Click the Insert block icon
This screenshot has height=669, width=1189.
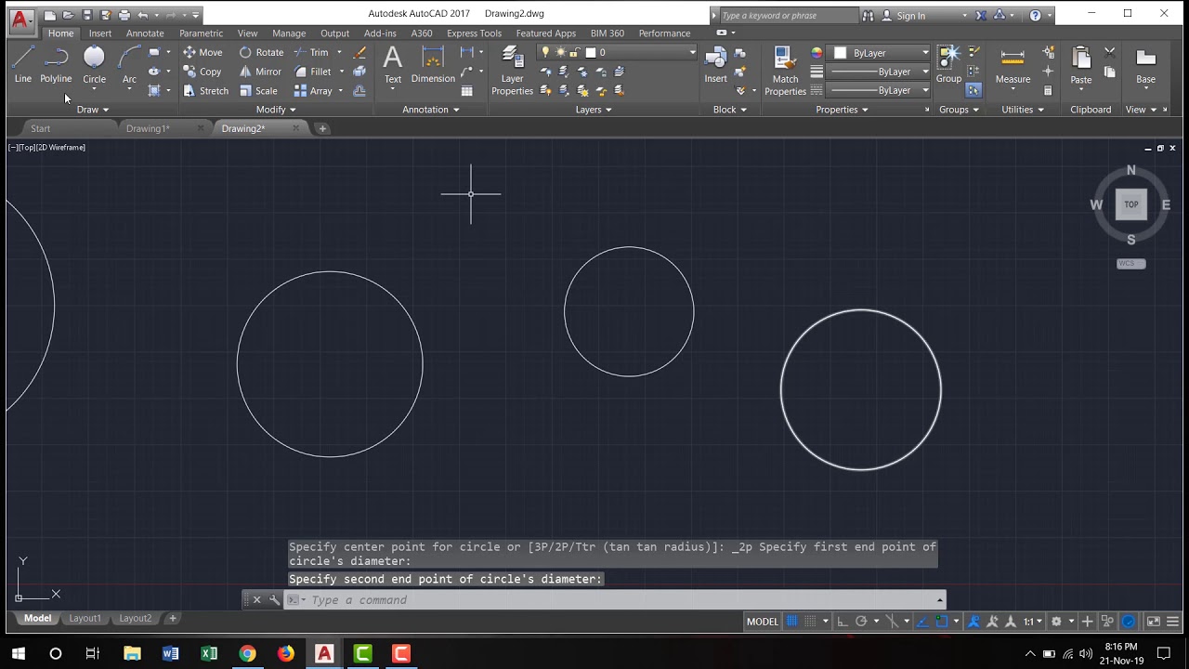click(x=715, y=65)
